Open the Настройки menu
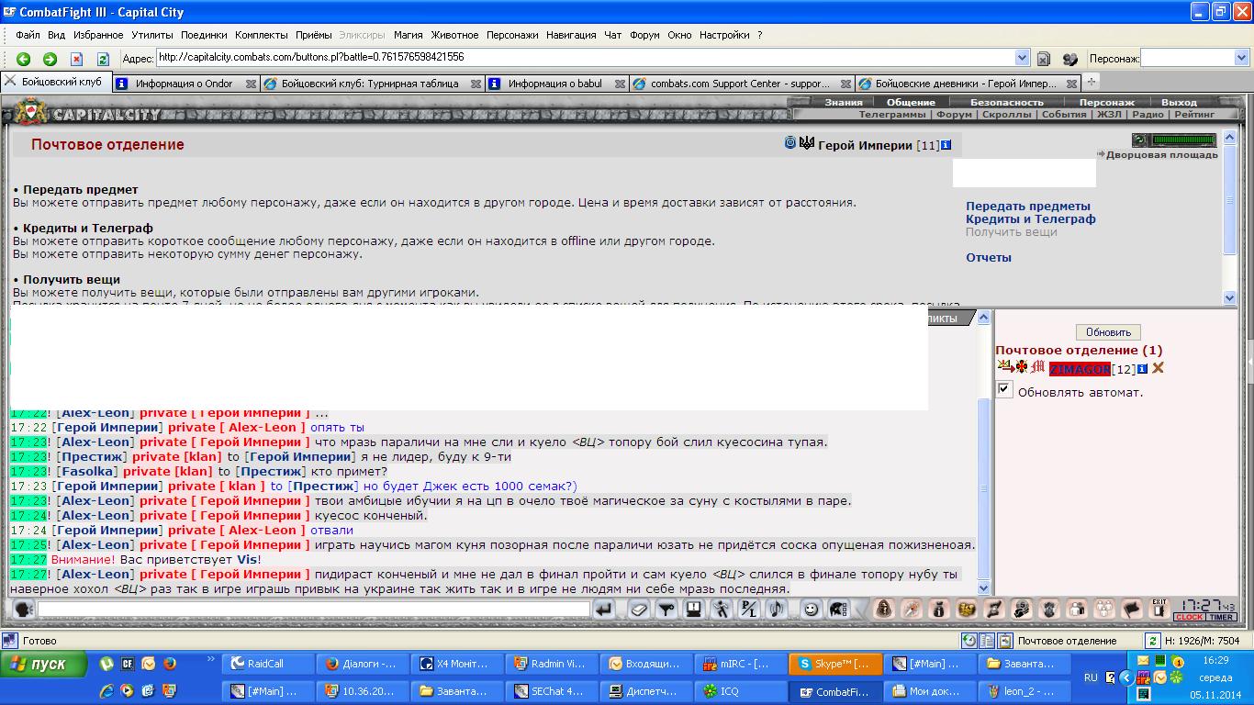Screen dimensions: 1254x705 point(724,35)
